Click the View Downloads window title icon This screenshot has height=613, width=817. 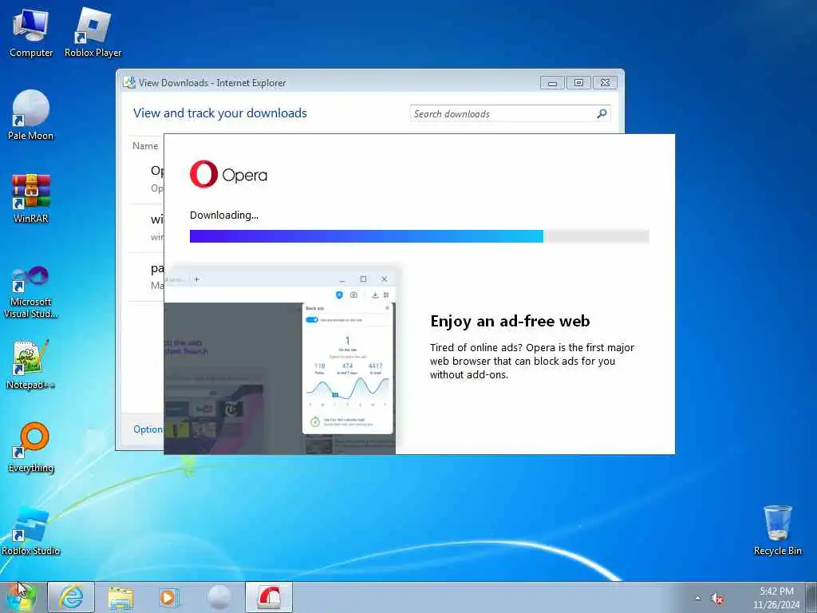[129, 82]
